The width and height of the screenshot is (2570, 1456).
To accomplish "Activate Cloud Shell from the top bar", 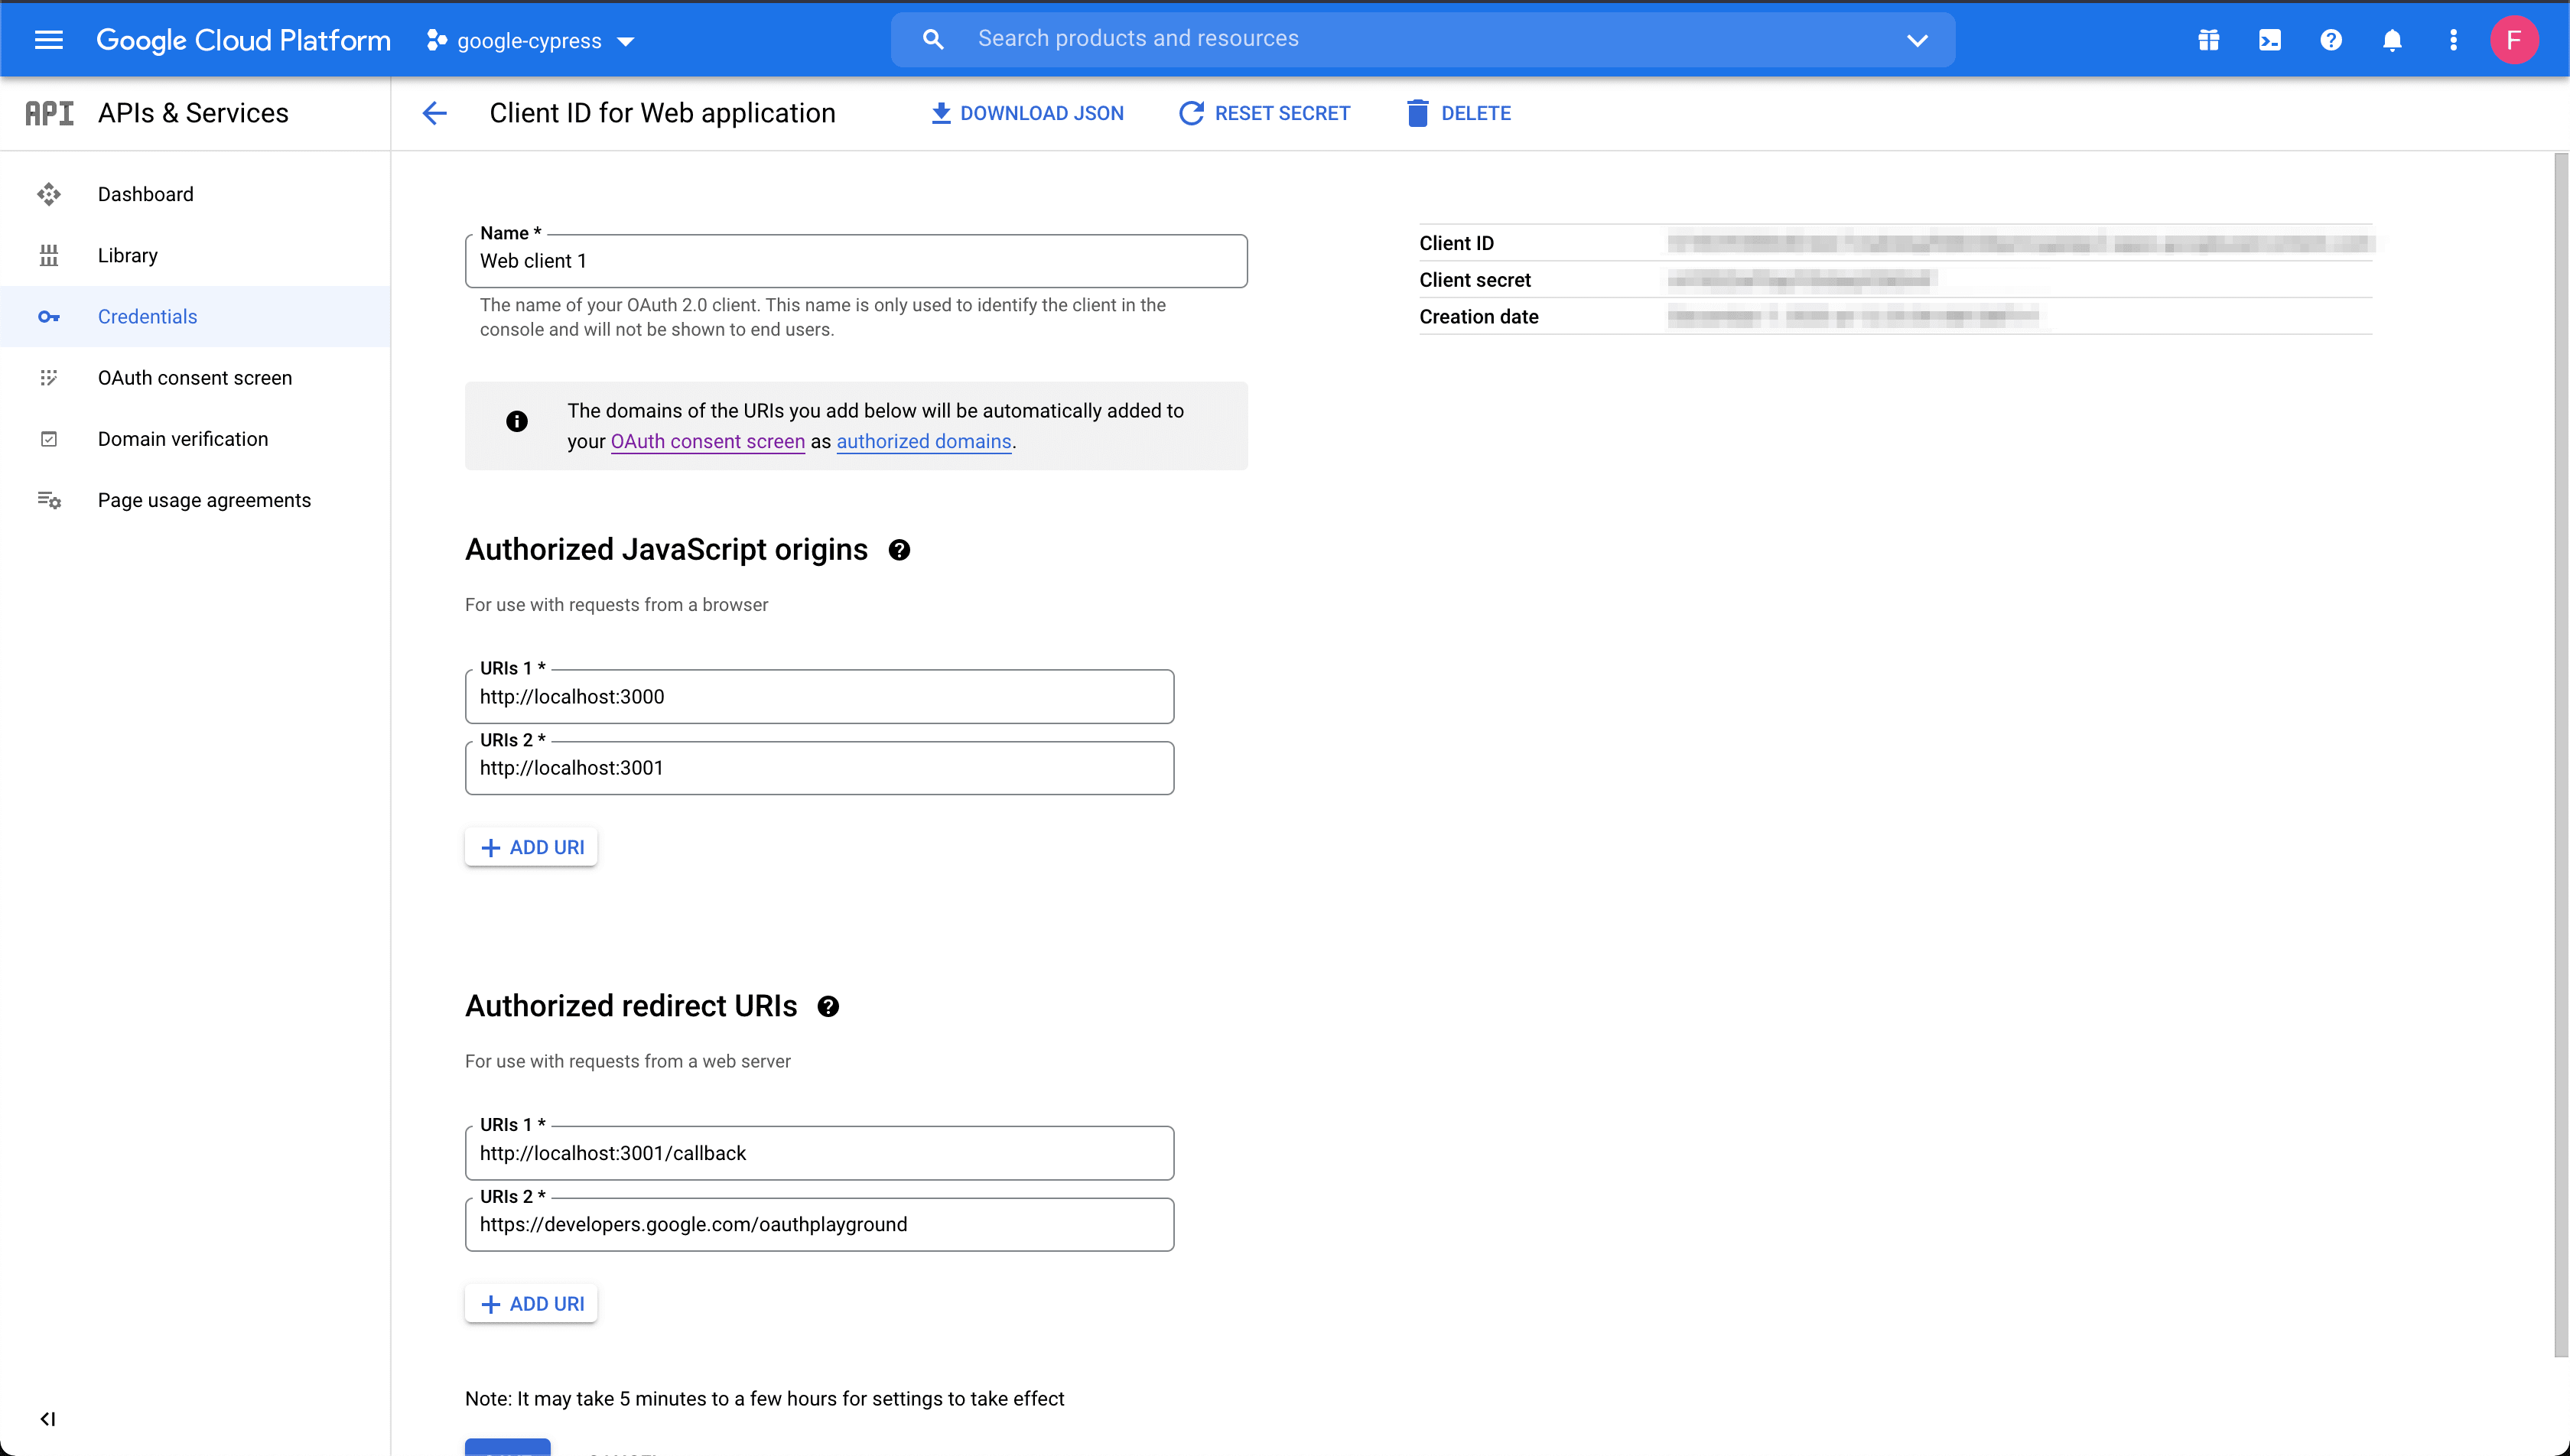I will [x=2270, y=40].
